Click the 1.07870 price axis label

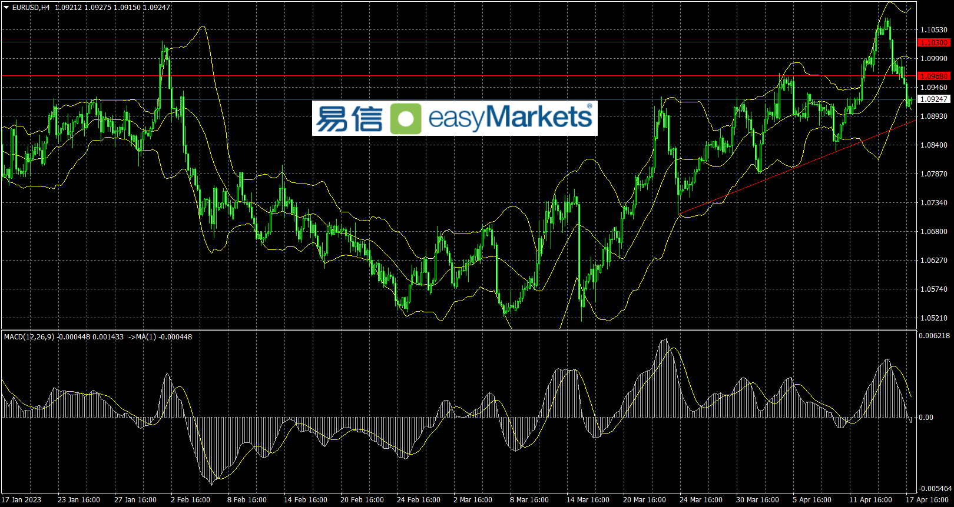click(x=934, y=174)
